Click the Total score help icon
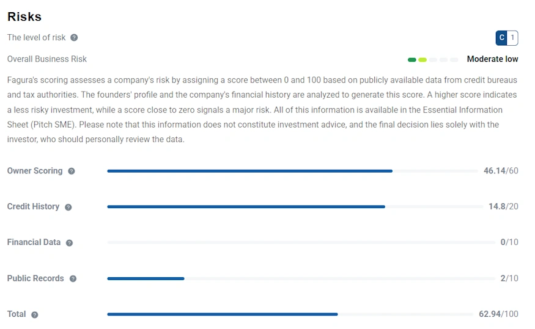This screenshot has width=535, height=329. [x=34, y=315]
